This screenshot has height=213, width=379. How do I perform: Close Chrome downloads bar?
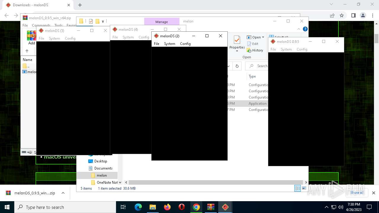click(373, 193)
